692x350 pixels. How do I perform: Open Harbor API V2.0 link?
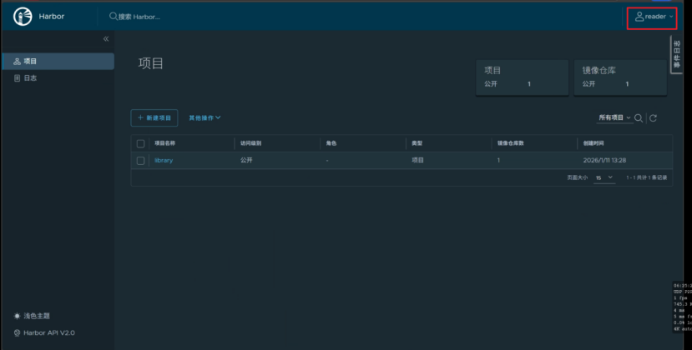pyautogui.click(x=44, y=332)
